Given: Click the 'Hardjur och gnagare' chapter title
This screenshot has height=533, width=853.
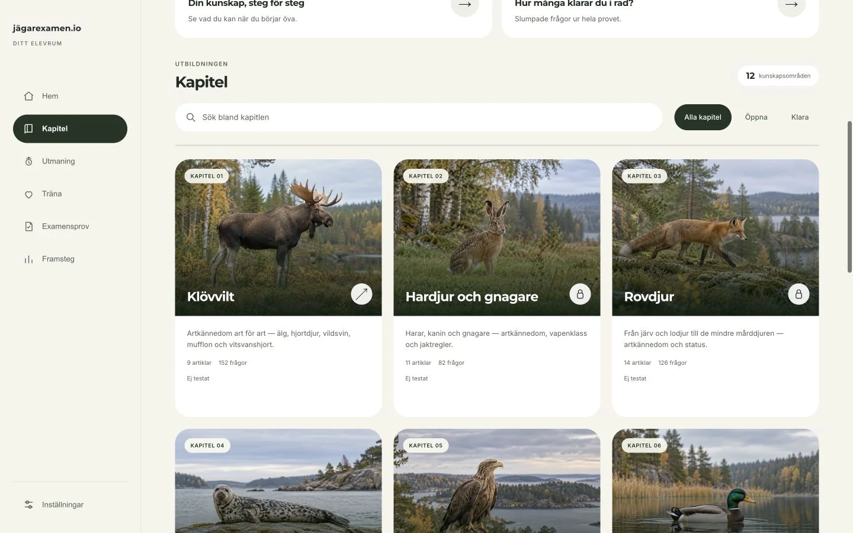Looking at the screenshot, I should click(472, 297).
